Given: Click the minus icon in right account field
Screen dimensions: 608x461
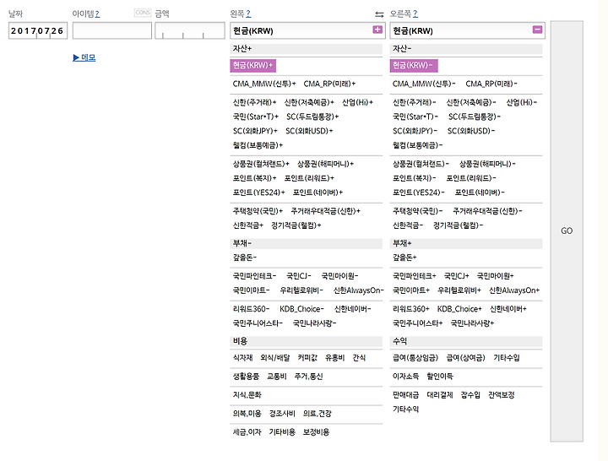Looking at the screenshot, I should (x=537, y=30).
